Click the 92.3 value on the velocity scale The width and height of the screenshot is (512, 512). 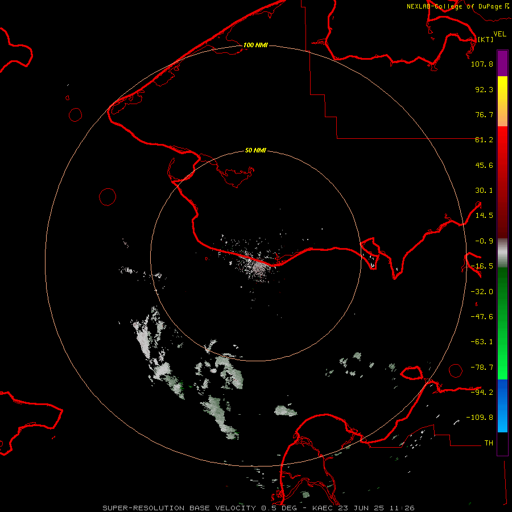[x=484, y=89]
